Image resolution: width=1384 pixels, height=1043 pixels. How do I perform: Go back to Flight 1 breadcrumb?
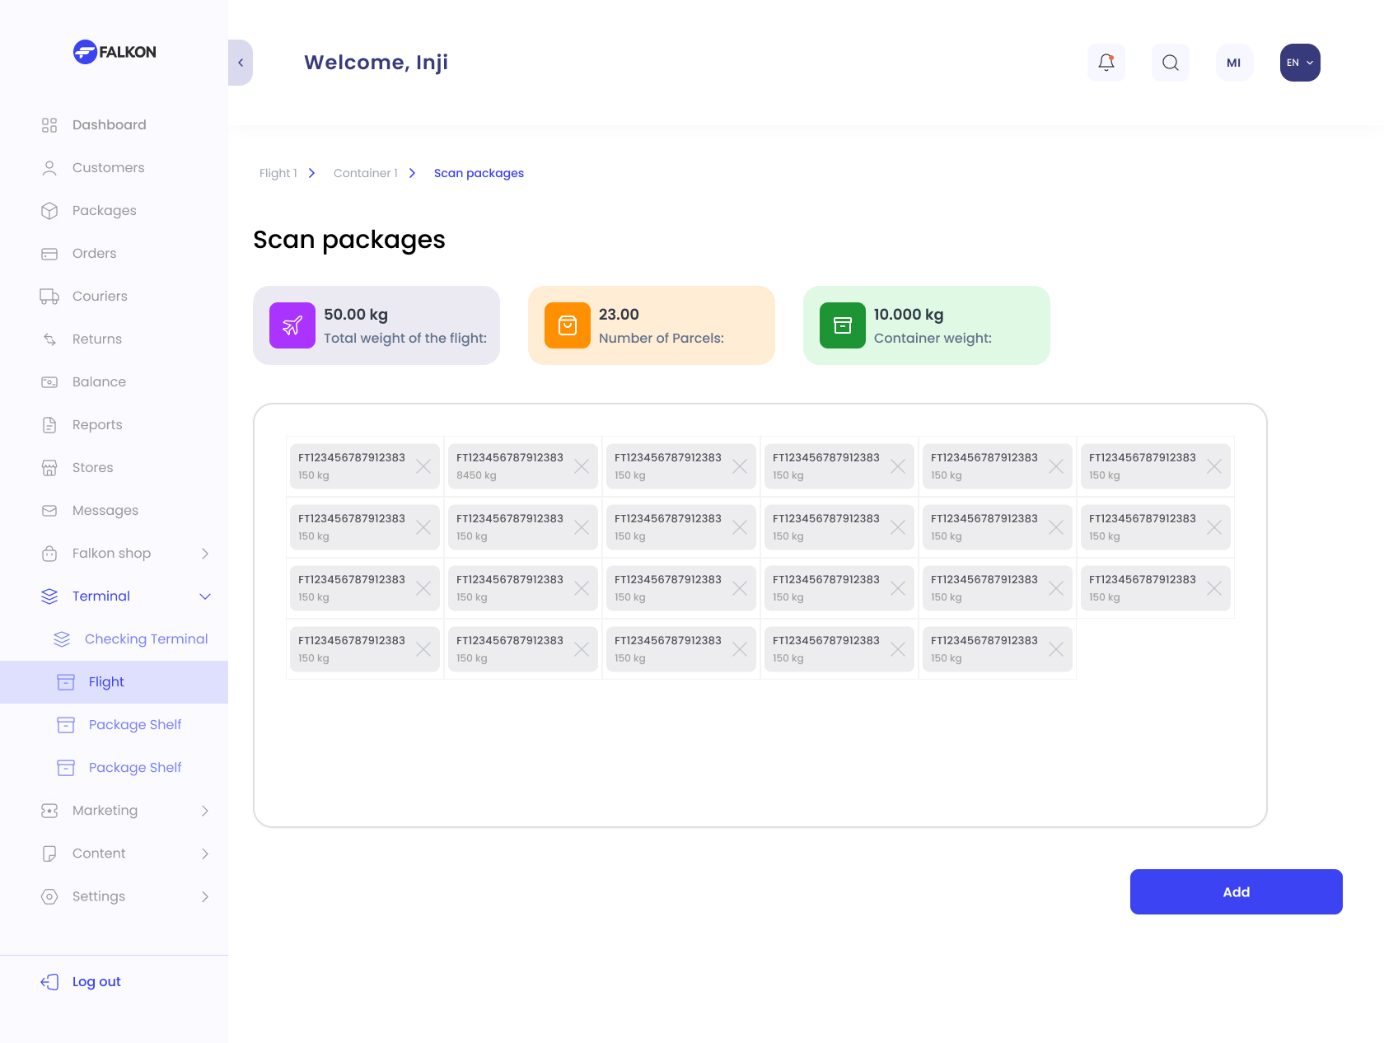click(x=278, y=173)
